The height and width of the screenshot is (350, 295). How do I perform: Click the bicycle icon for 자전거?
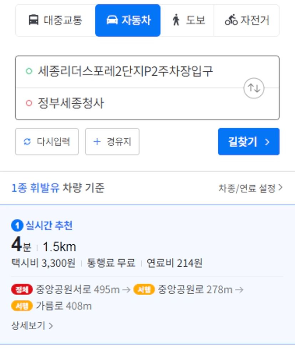pos(231,20)
